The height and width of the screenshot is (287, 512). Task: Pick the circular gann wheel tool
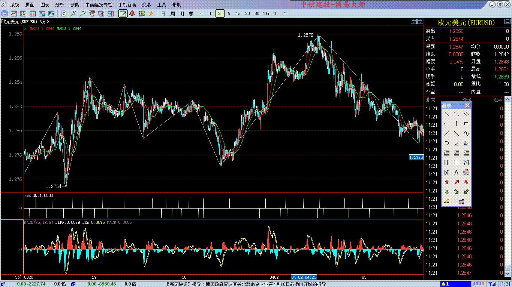tap(466, 172)
